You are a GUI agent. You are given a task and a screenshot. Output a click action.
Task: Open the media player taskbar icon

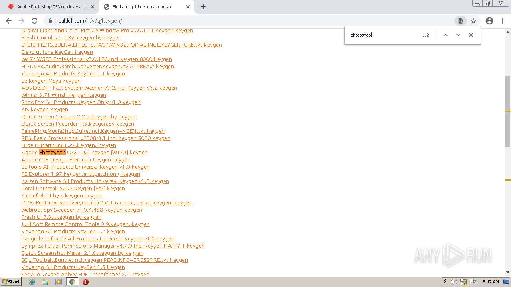click(x=59, y=282)
